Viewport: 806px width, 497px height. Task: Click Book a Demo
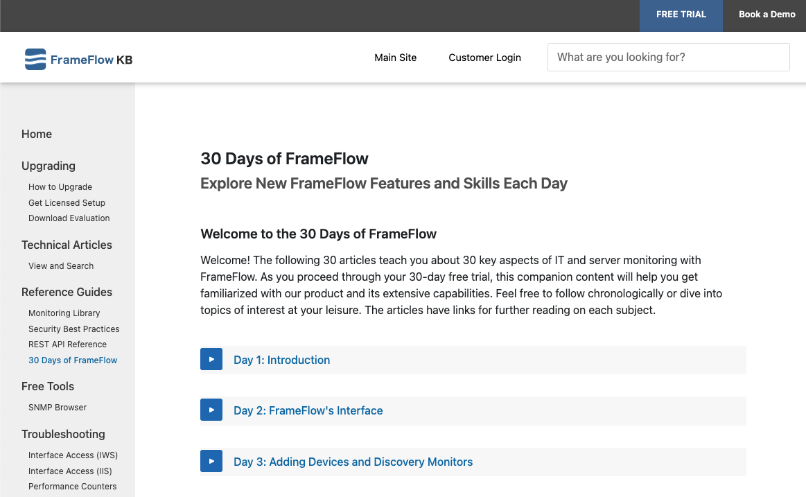click(767, 15)
